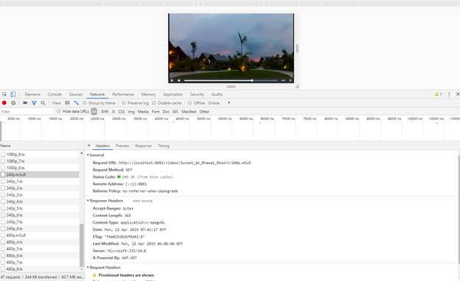Stop recording the network log

click(4, 103)
